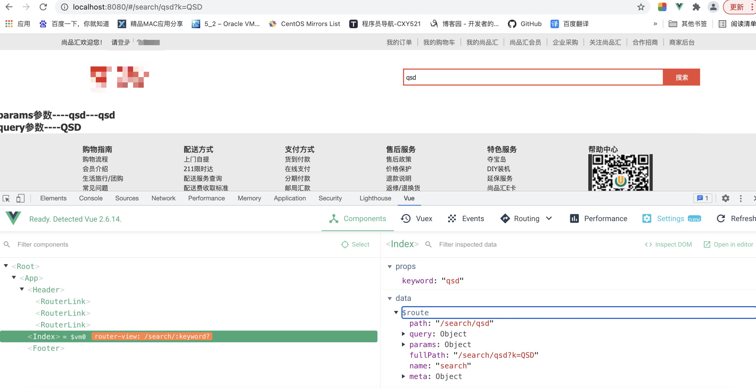The image size is (756, 388).
Task: Open the extensions puzzle icon
Action: click(x=696, y=7)
